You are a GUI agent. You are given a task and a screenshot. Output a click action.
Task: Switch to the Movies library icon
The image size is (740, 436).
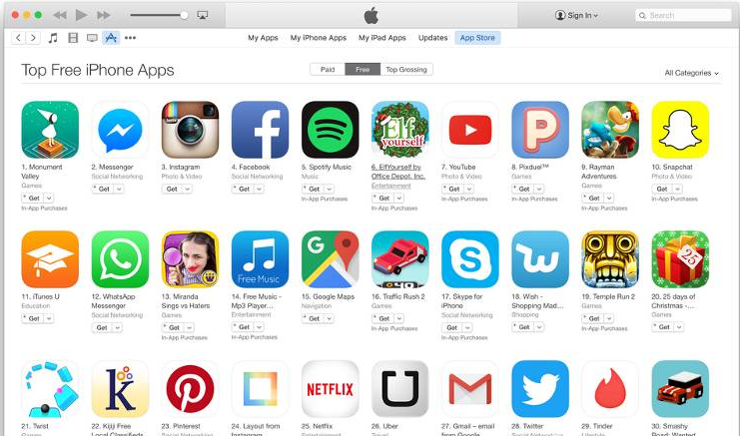point(73,38)
